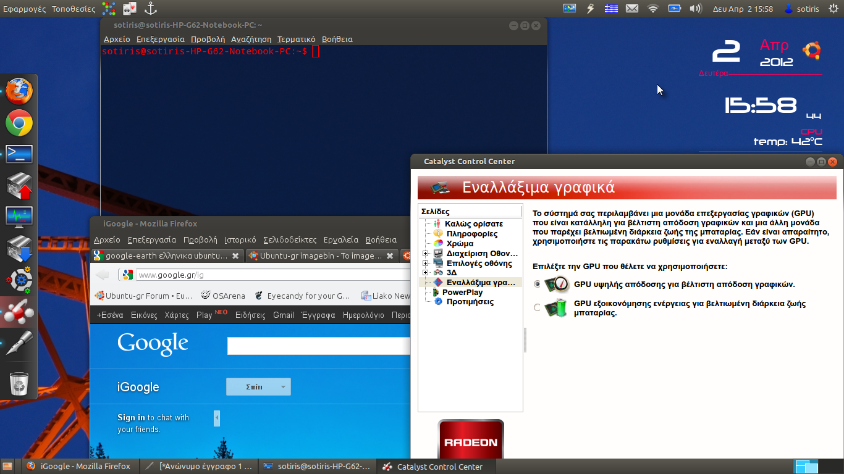The width and height of the screenshot is (844, 474).
Task: Switch to the Ubuntu-gr imagebin tab
Action: pos(316,256)
